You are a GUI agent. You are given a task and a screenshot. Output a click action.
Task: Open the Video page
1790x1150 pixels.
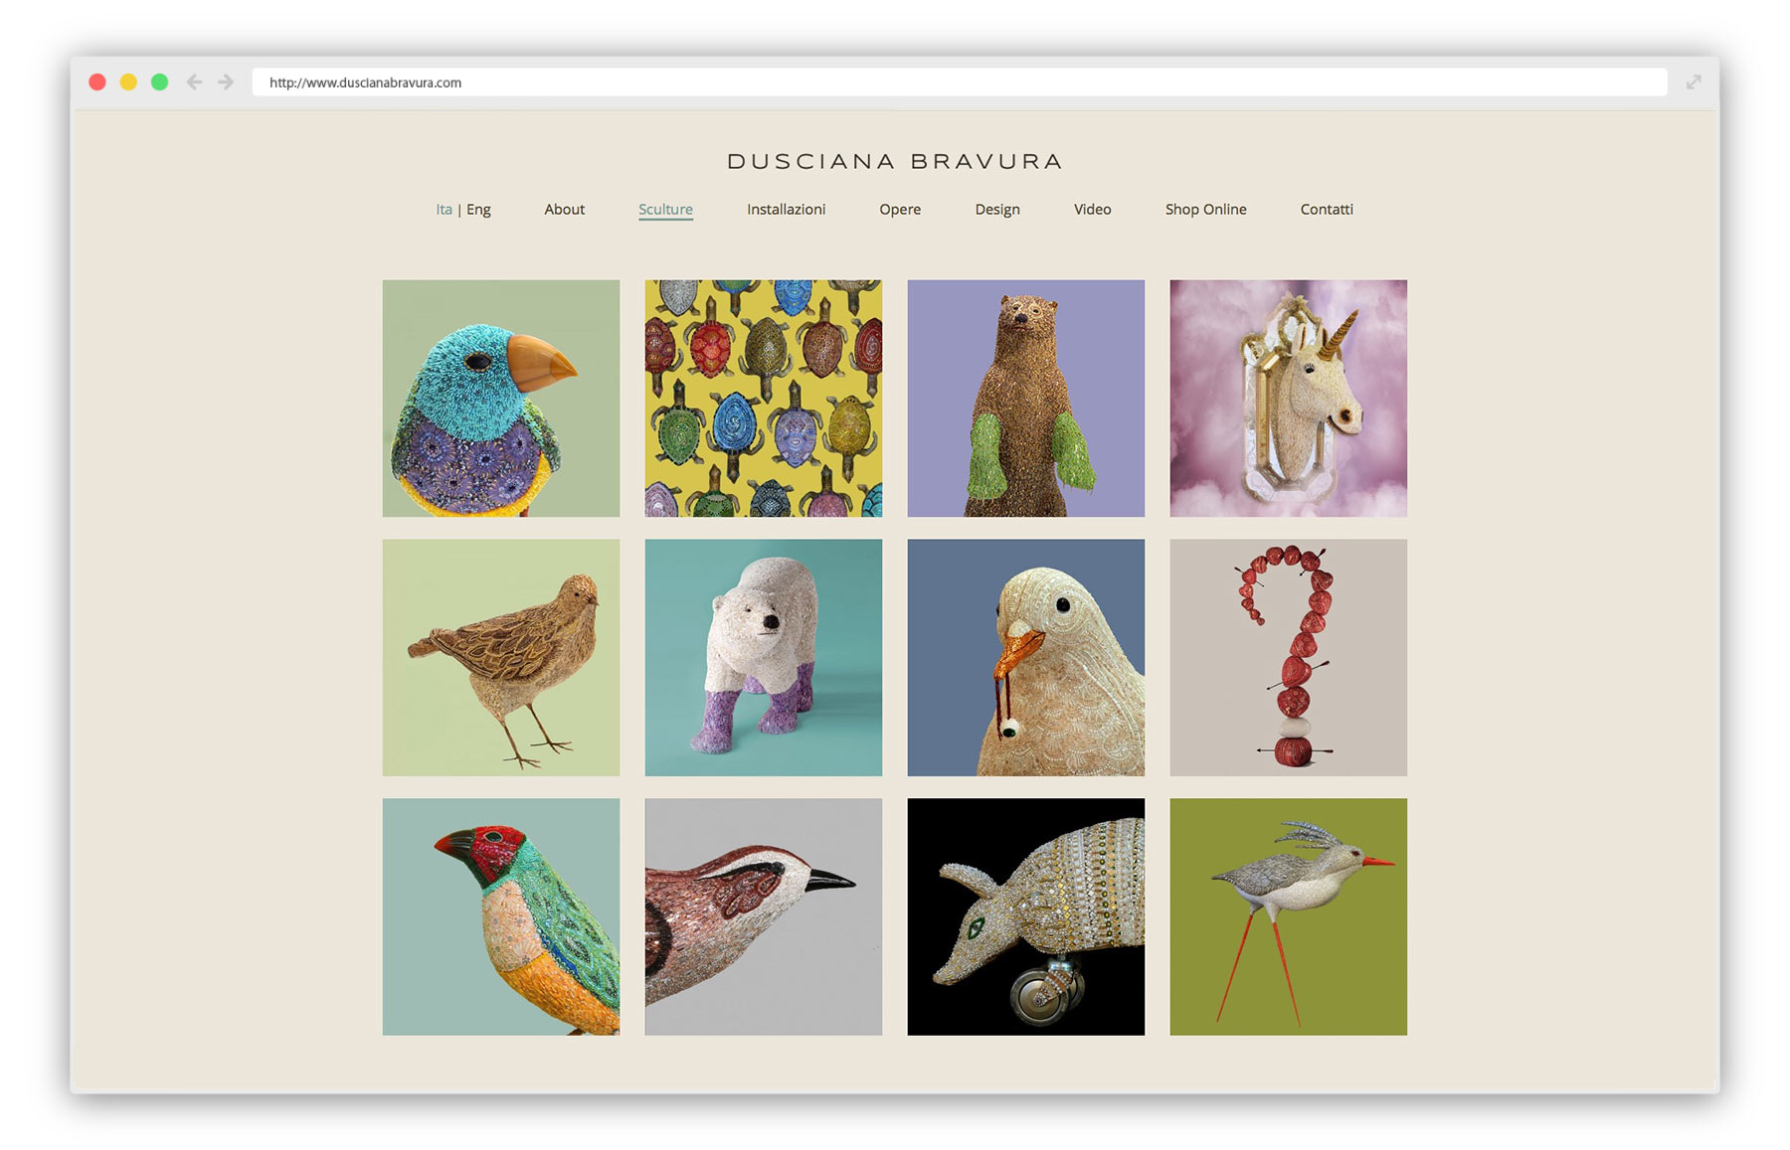(1092, 210)
